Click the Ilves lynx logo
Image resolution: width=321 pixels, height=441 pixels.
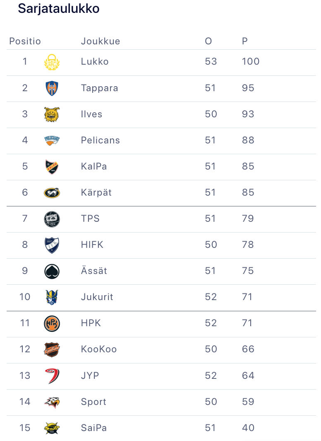pos(52,114)
